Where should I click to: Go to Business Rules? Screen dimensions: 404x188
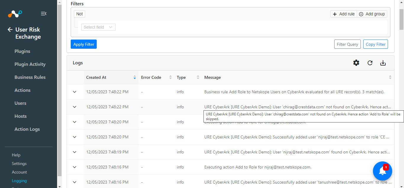30,77
